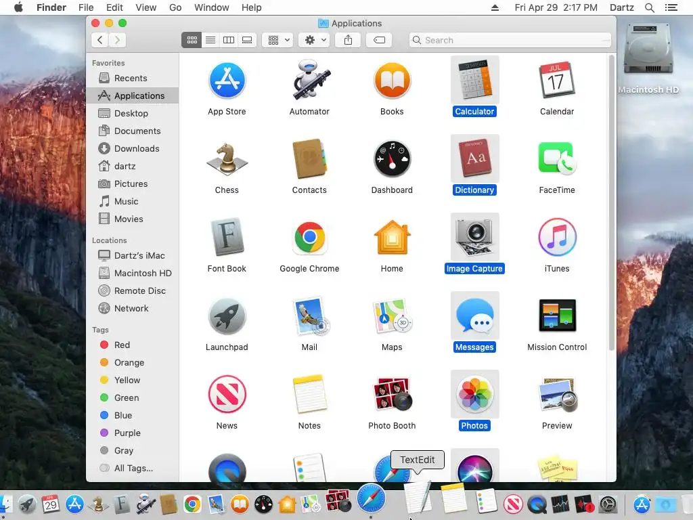This screenshot has width=693, height=520.
Task: Select the News app icon in Finder
Action: (x=227, y=395)
